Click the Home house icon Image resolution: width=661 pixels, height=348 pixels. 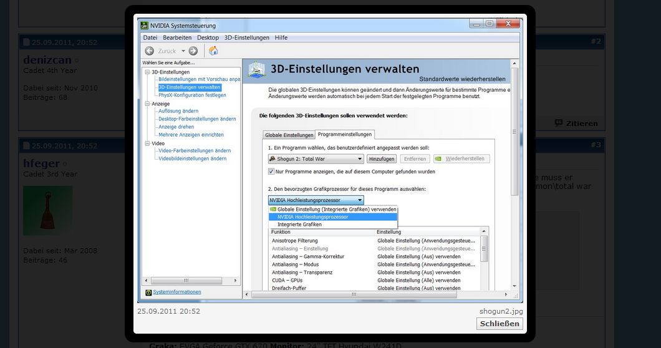[213, 51]
